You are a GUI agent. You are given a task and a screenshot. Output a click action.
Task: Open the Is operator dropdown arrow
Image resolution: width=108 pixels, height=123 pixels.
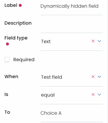point(99,94)
